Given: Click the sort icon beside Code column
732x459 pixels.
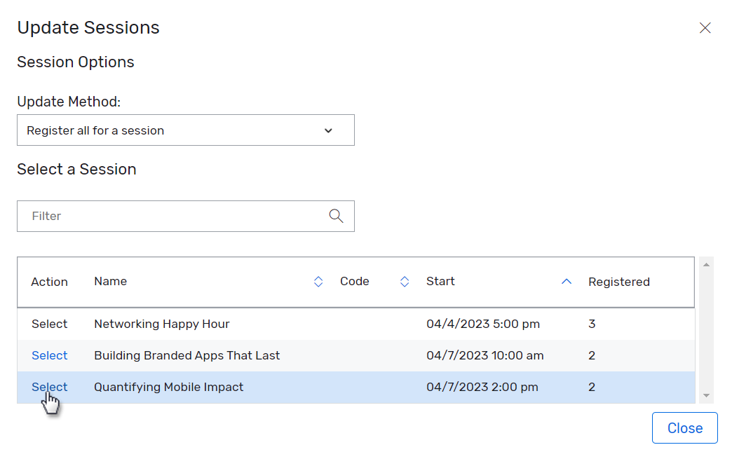Looking at the screenshot, I should pos(405,281).
